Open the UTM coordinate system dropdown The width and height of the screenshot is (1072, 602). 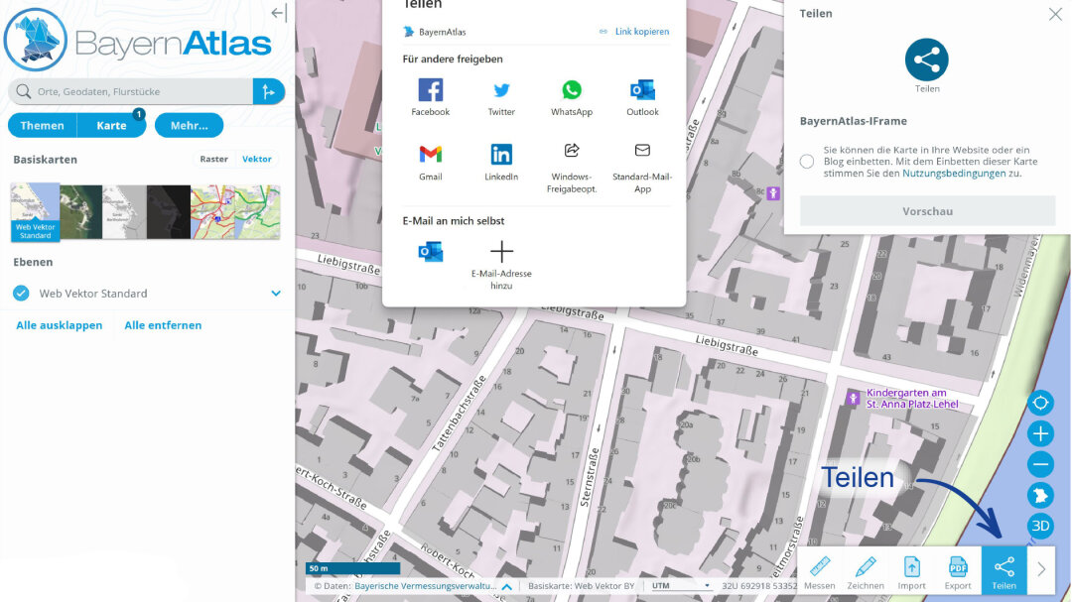tap(681, 586)
